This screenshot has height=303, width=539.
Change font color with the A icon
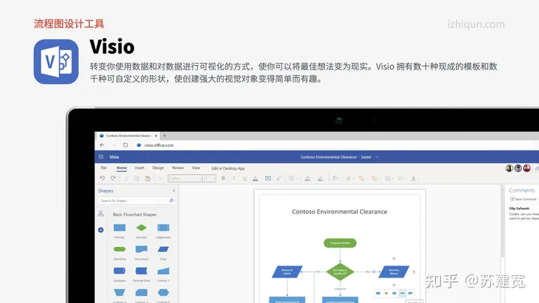tap(255, 178)
